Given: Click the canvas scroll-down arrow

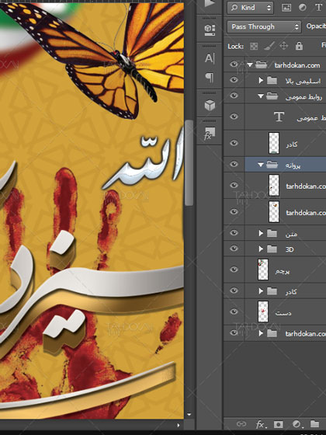Looking at the screenshot, I should tap(189, 415).
